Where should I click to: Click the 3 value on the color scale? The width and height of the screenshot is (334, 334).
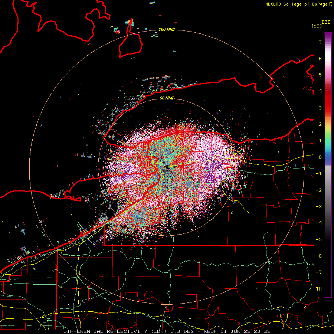(320, 108)
